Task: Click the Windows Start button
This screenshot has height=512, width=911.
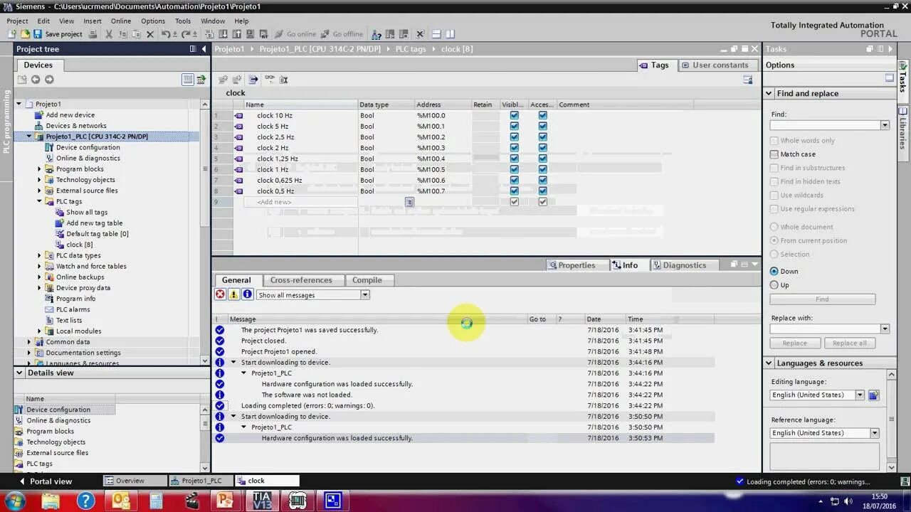Action: click(x=14, y=501)
